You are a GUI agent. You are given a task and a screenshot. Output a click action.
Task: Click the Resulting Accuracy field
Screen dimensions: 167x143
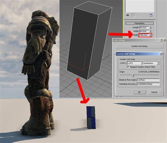[148, 84]
